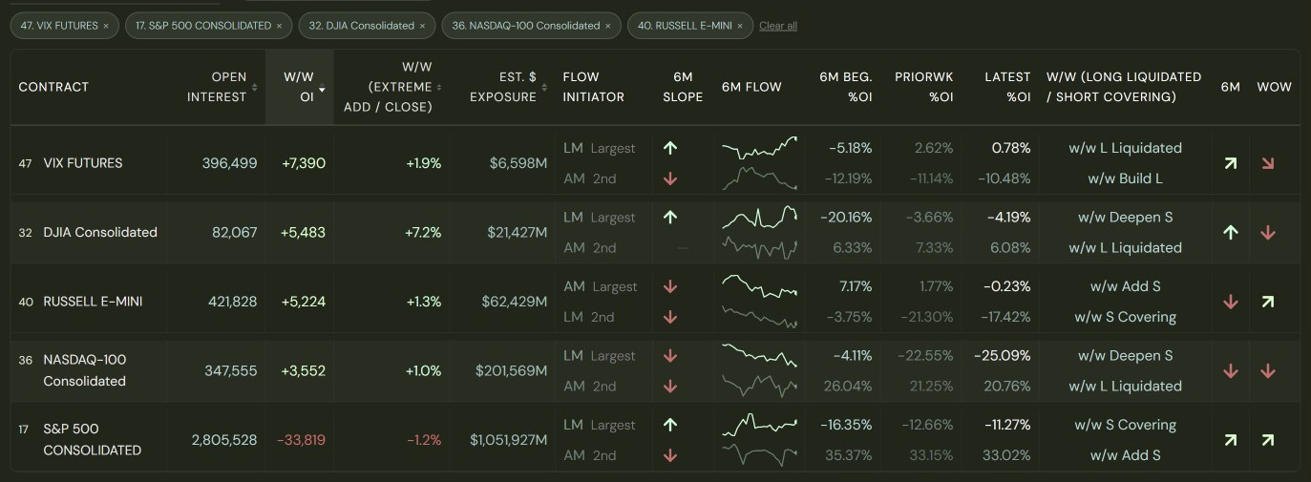Click VIX FUTURES AM 6M slope down arrow
The image size is (1311, 482).
tap(670, 178)
